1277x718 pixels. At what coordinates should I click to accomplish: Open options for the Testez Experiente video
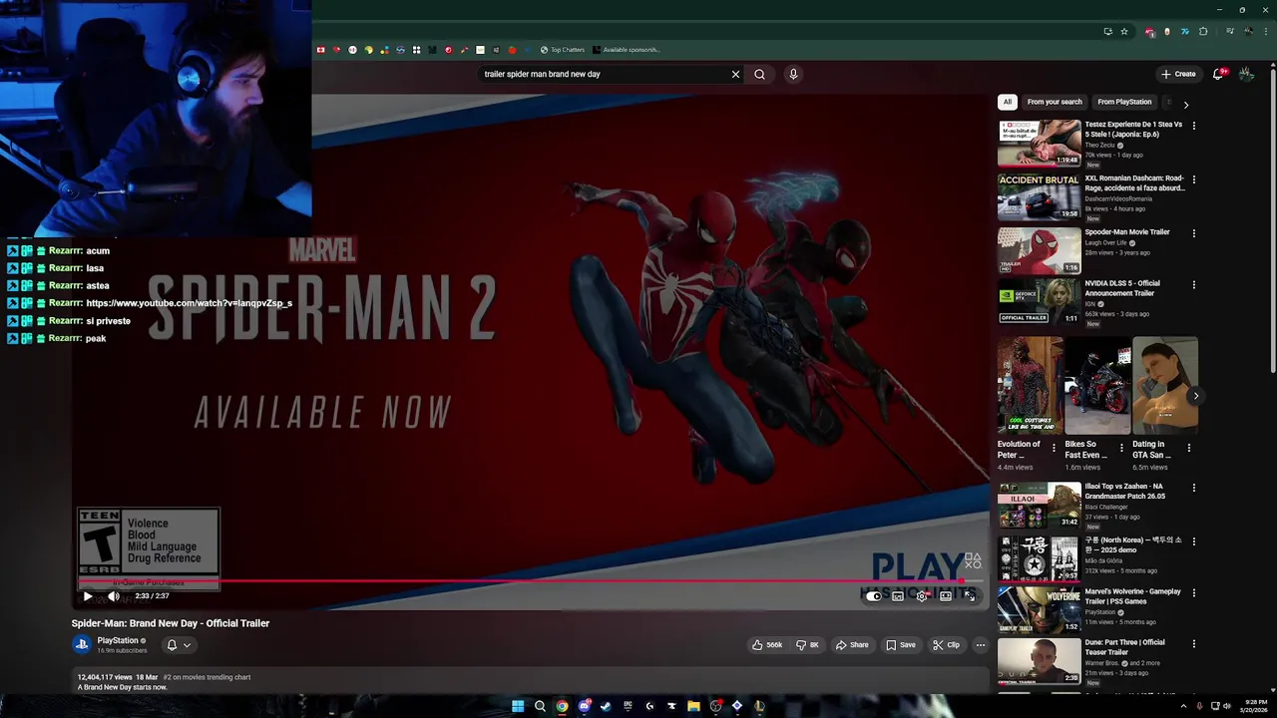[x=1194, y=126]
